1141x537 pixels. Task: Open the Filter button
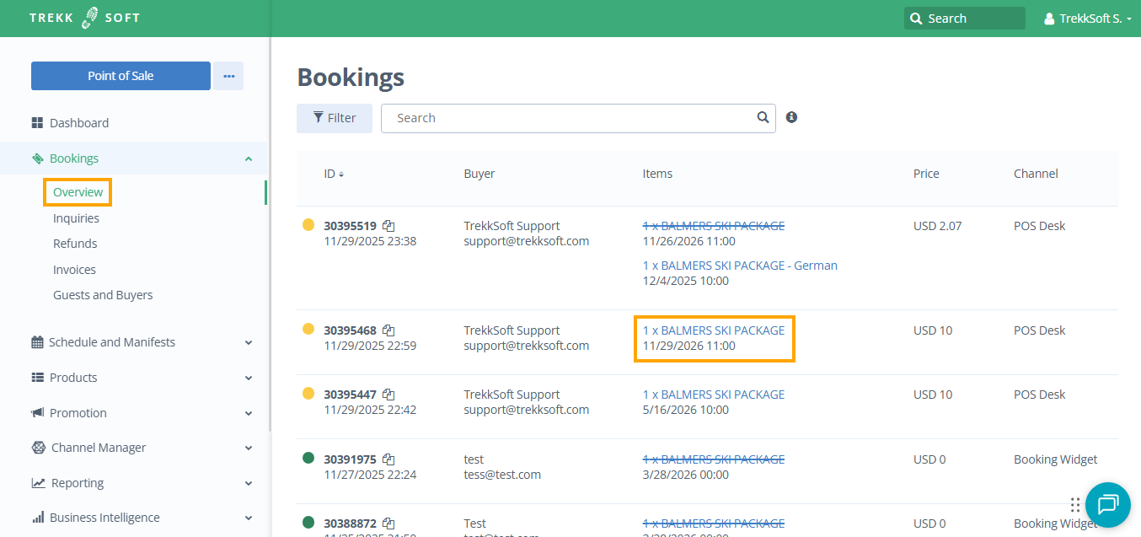[335, 118]
